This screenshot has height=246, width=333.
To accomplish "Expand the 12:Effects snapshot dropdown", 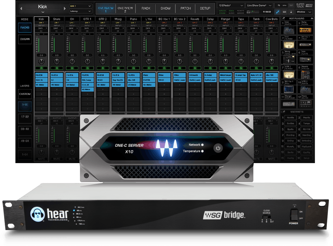I will [x=231, y=6].
